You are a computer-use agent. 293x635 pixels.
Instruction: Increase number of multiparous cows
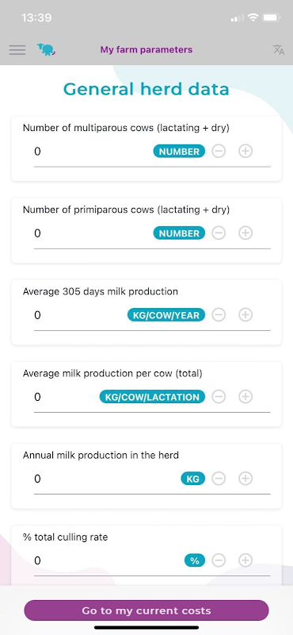point(245,152)
